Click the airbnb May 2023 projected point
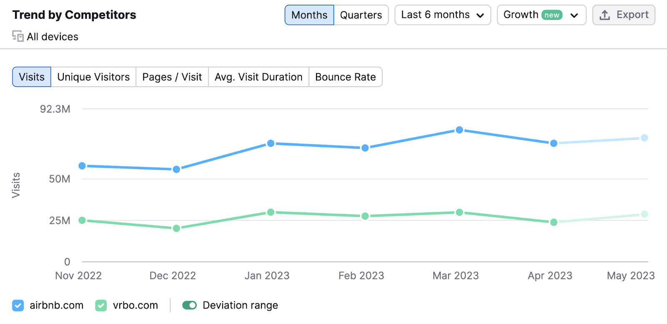Viewport: 667px width, 324px height. point(644,138)
